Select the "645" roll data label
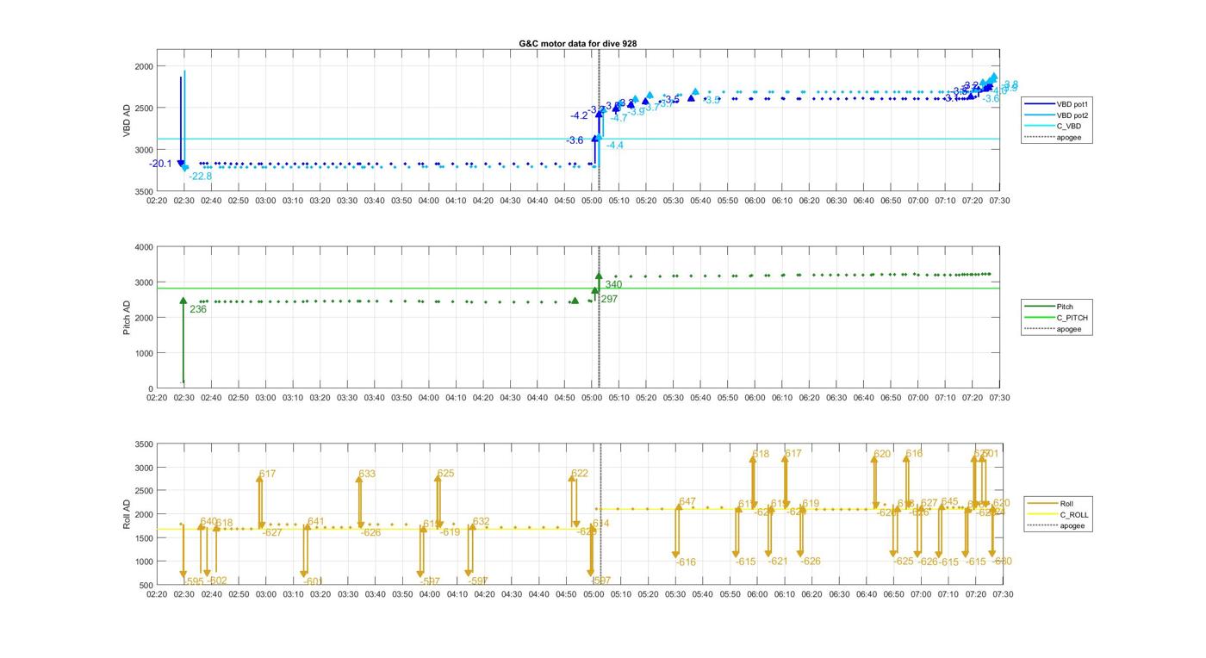The height and width of the screenshot is (658, 1206). point(949,502)
